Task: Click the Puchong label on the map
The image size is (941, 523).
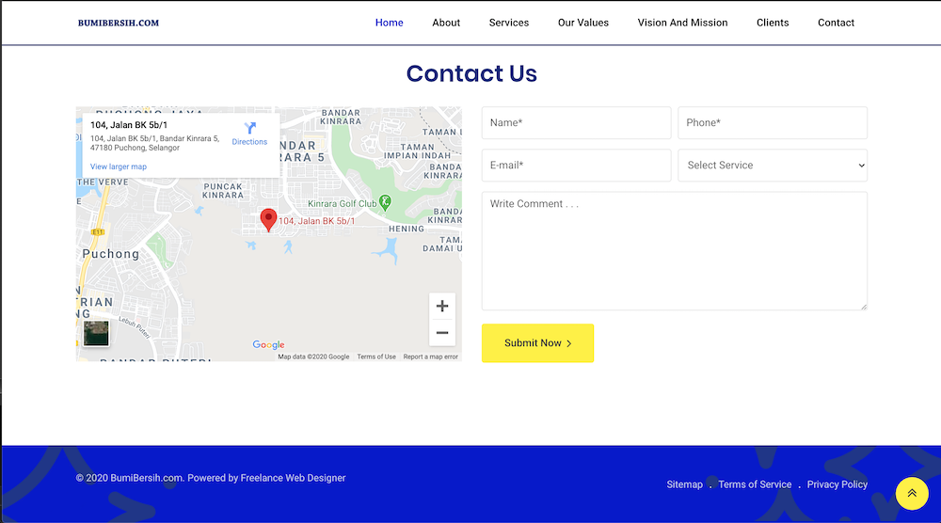Action: click(x=111, y=254)
